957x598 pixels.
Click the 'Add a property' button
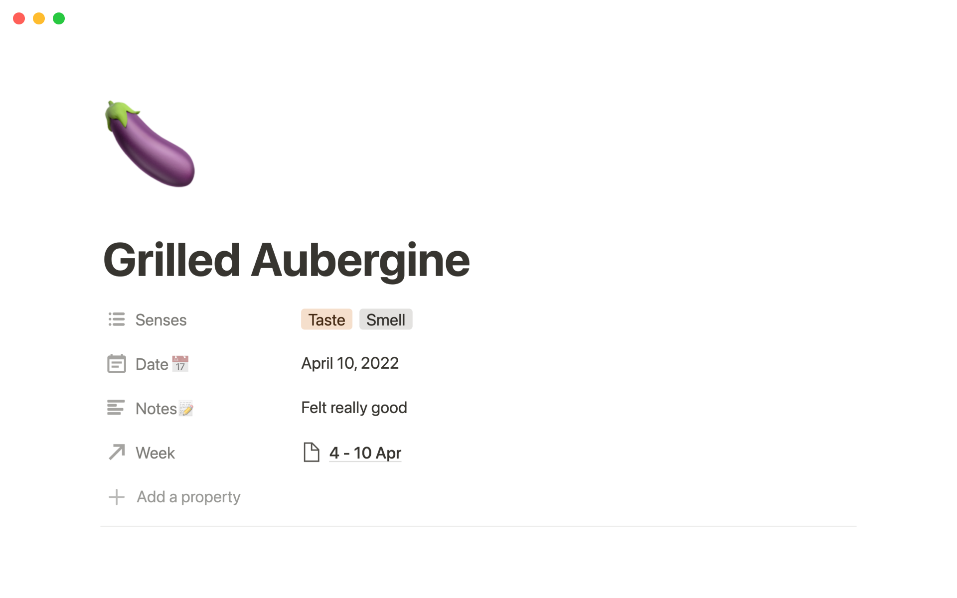[x=188, y=497]
